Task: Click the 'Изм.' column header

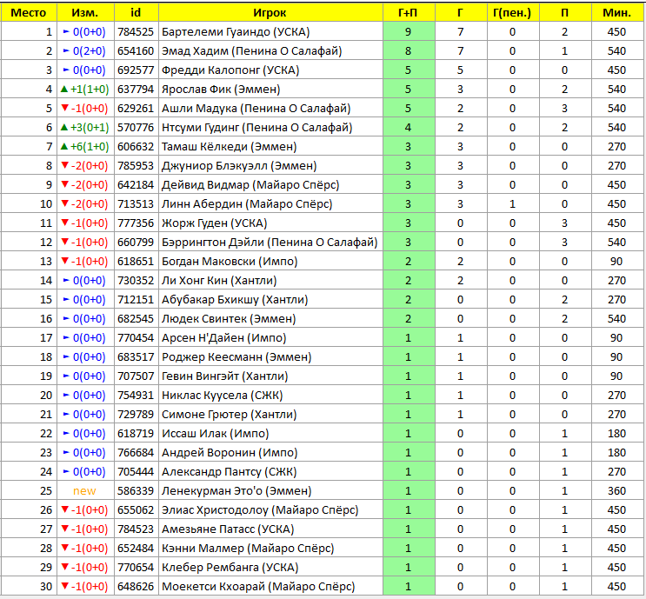Action: [85, 13]
